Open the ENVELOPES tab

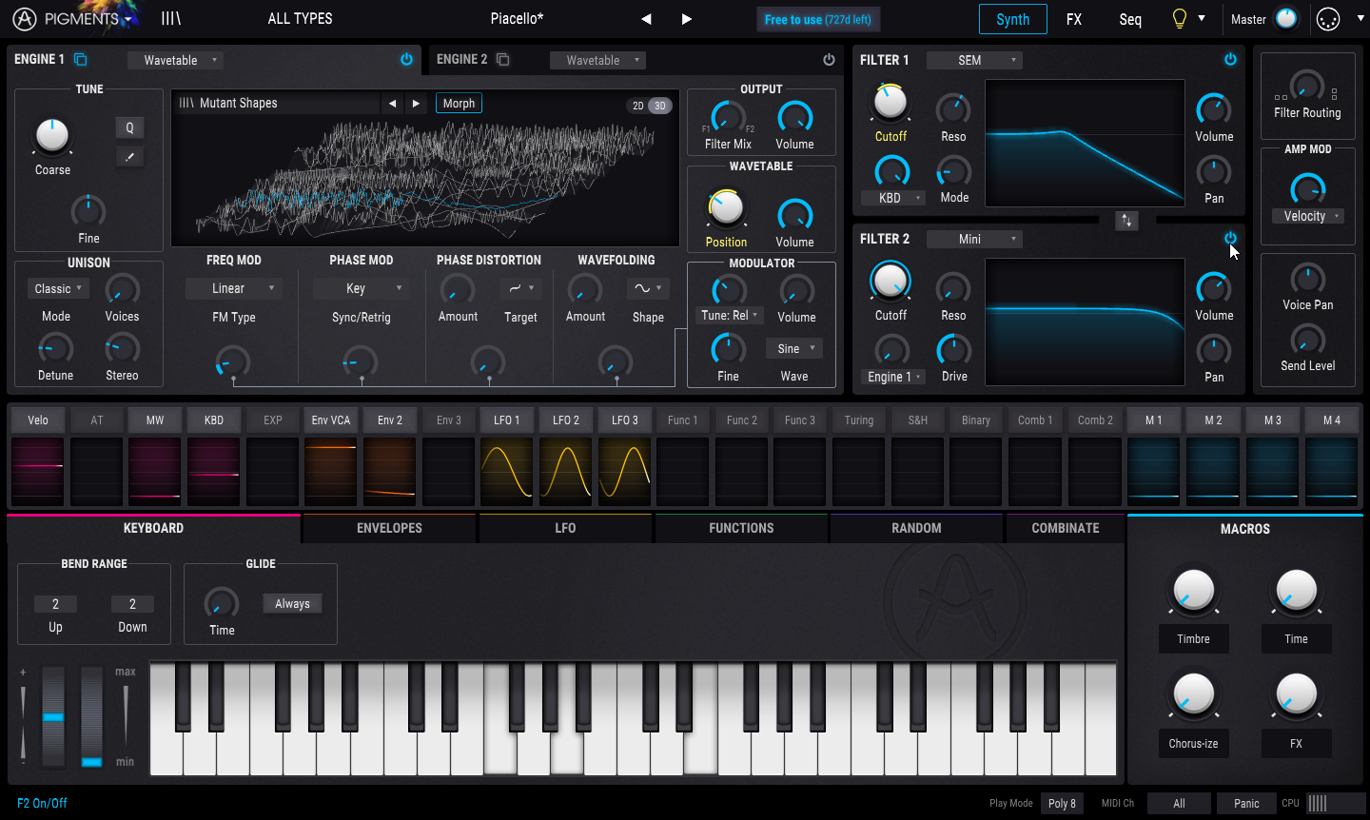point(389,528)
